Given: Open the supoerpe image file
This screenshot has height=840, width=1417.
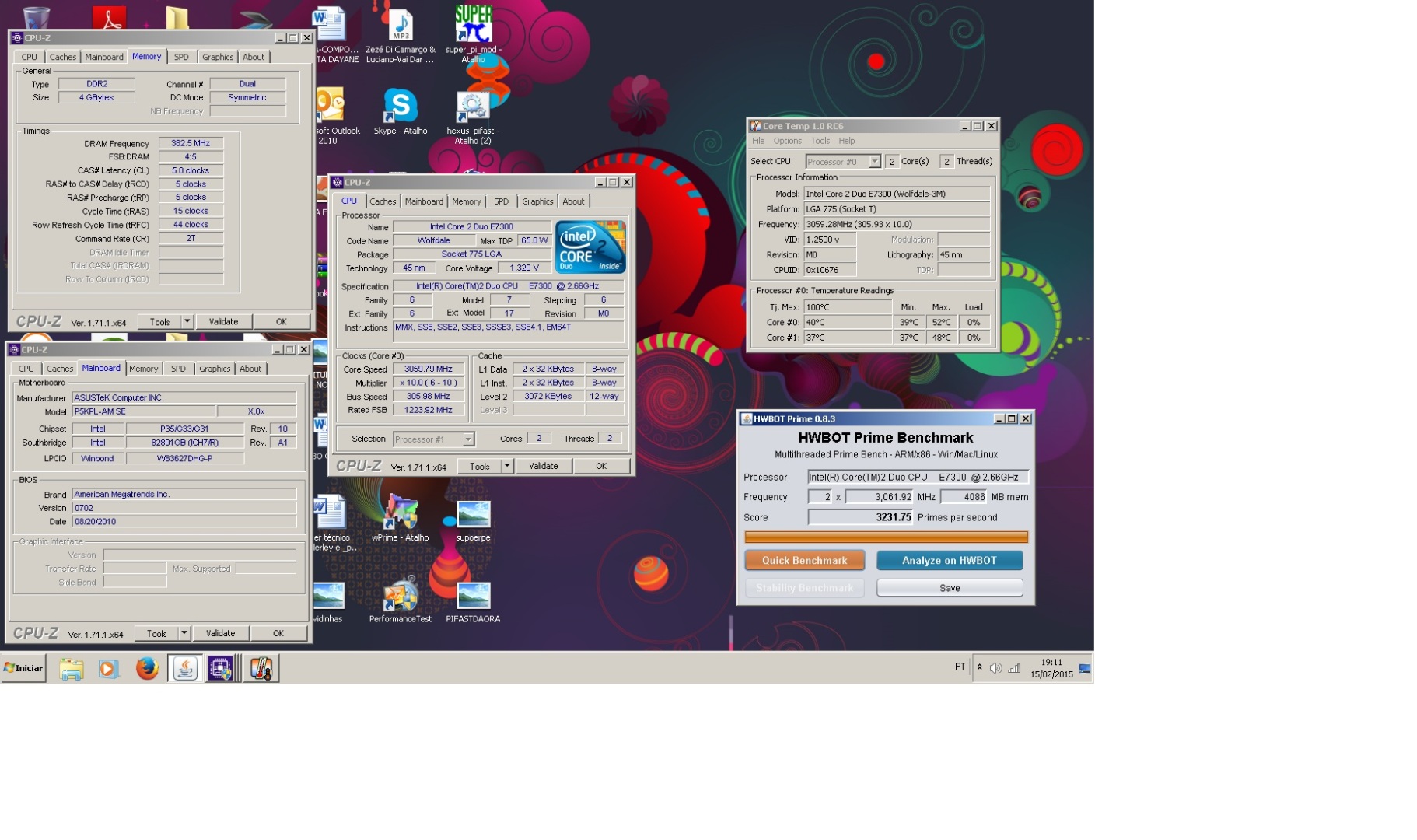Looking at the screenshot, I should point(473,514).
